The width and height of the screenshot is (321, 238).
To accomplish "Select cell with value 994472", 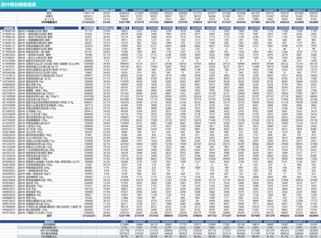I will 125,16.
